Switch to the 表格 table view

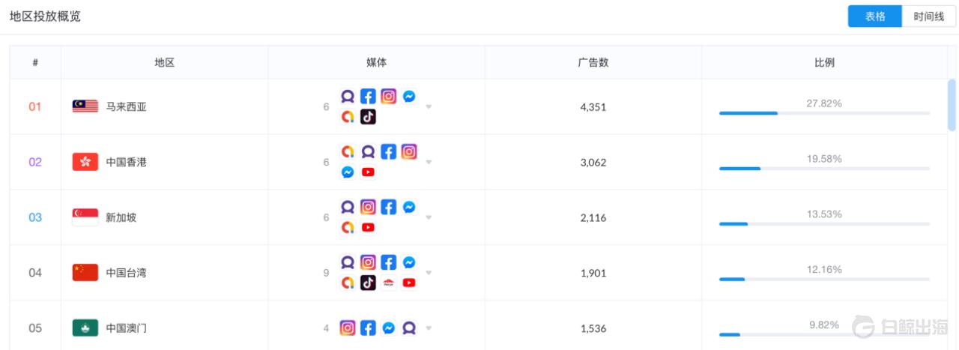point(875,16)
